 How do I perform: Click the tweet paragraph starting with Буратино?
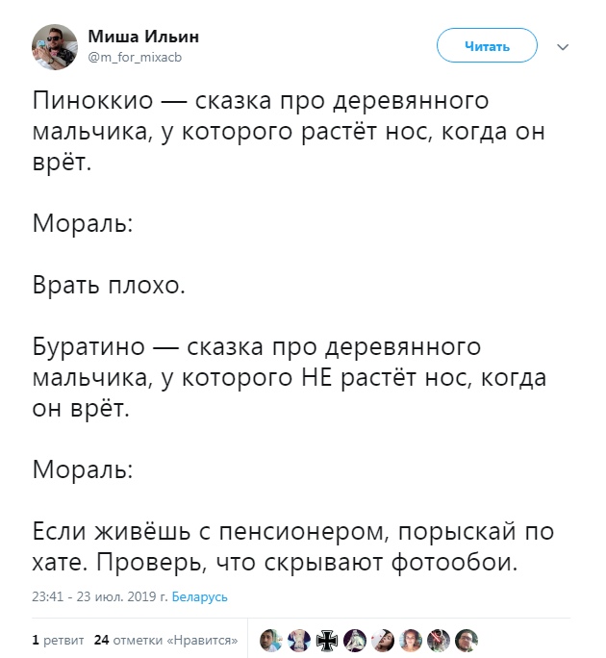[289, 377]
